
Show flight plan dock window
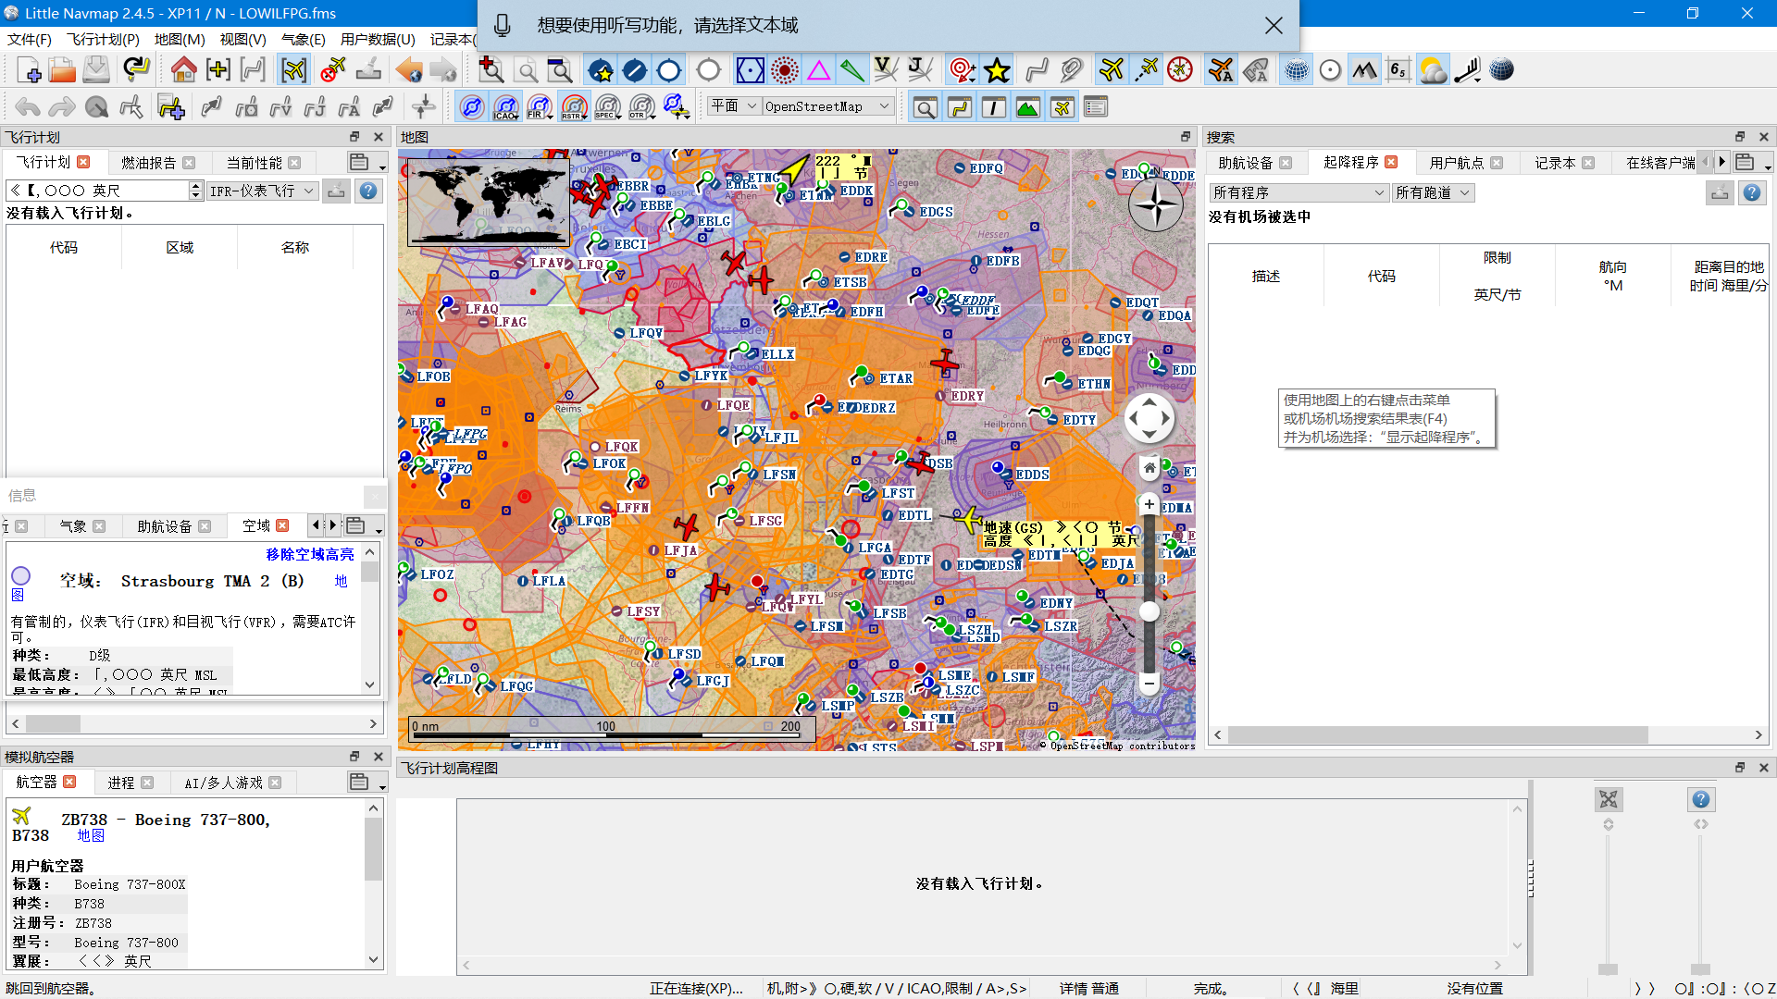[x=960, y=107]
